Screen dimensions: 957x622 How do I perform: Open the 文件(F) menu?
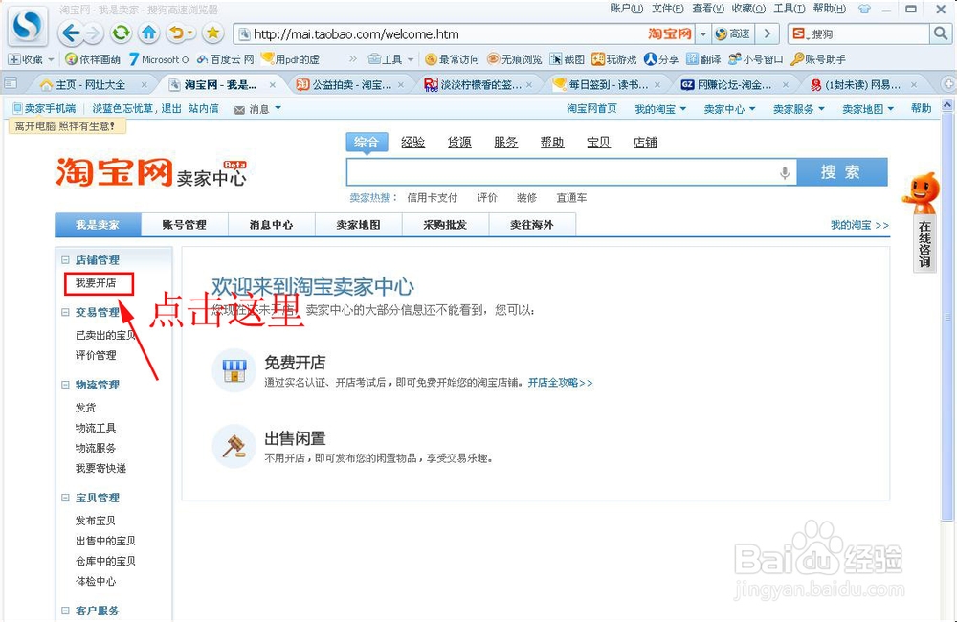[668, 9]
